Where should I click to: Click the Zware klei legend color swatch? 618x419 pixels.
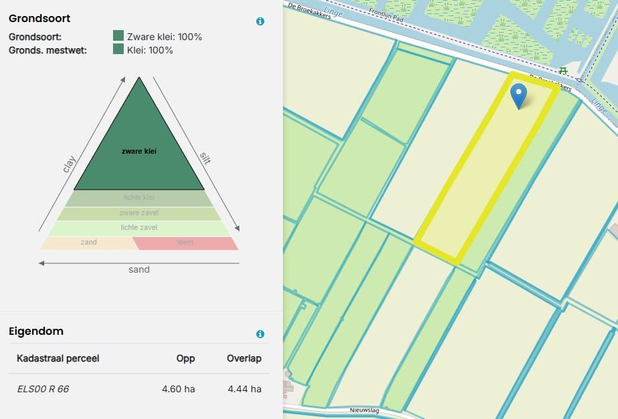[x=118, y=36]
